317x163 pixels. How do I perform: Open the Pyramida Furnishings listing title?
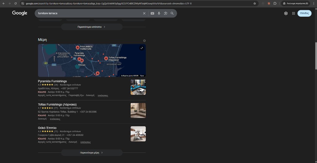52,81
